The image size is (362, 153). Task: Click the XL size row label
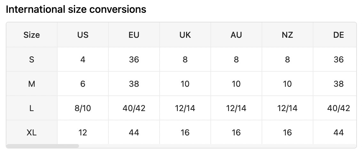click(x=32, y=132)
